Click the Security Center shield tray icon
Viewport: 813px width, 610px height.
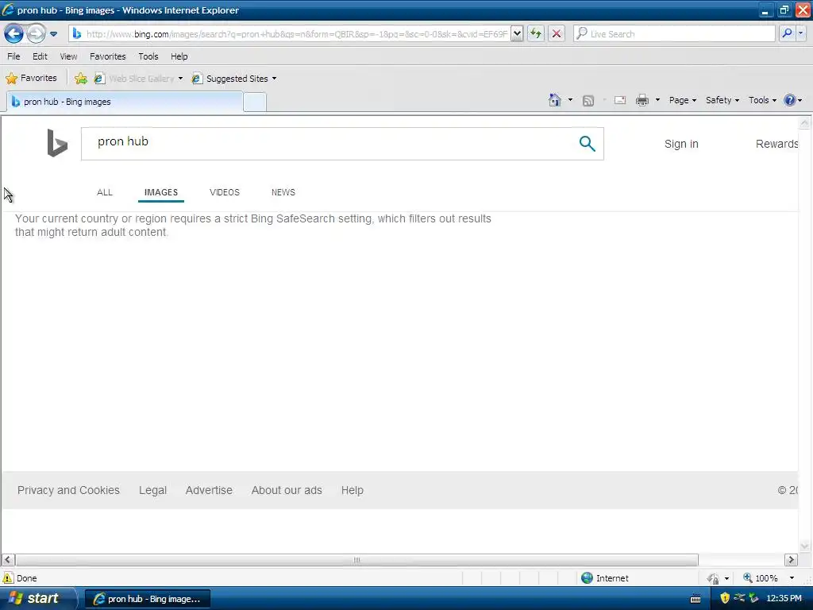tap(725, 598)
